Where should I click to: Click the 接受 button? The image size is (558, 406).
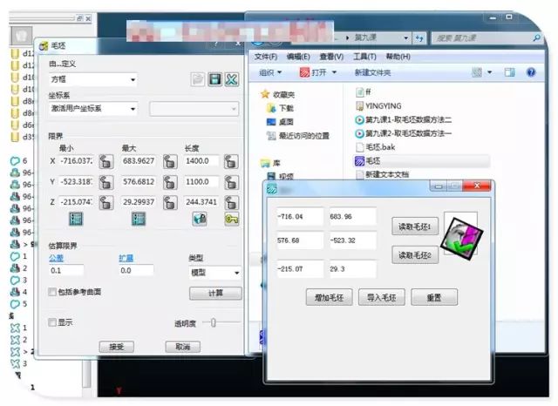pos(116,347)
